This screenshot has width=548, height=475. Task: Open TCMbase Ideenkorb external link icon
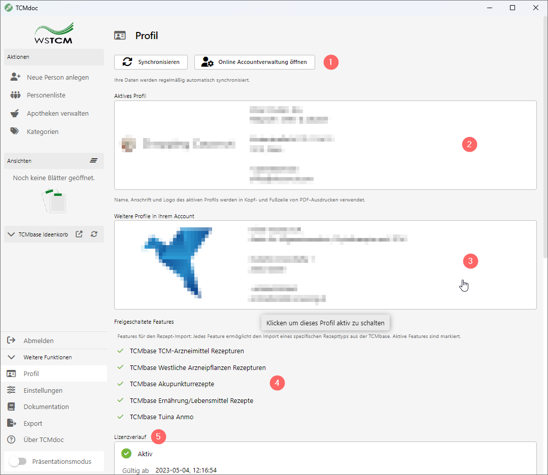(x=79, y=234)
